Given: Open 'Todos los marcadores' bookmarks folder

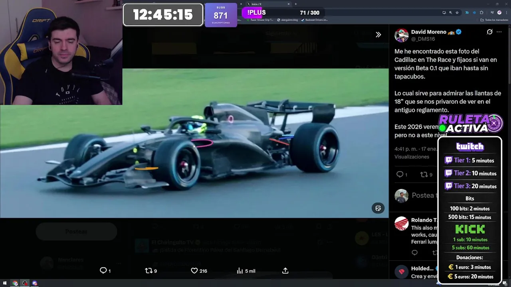Looking at the screenshot, I should 493,20.
